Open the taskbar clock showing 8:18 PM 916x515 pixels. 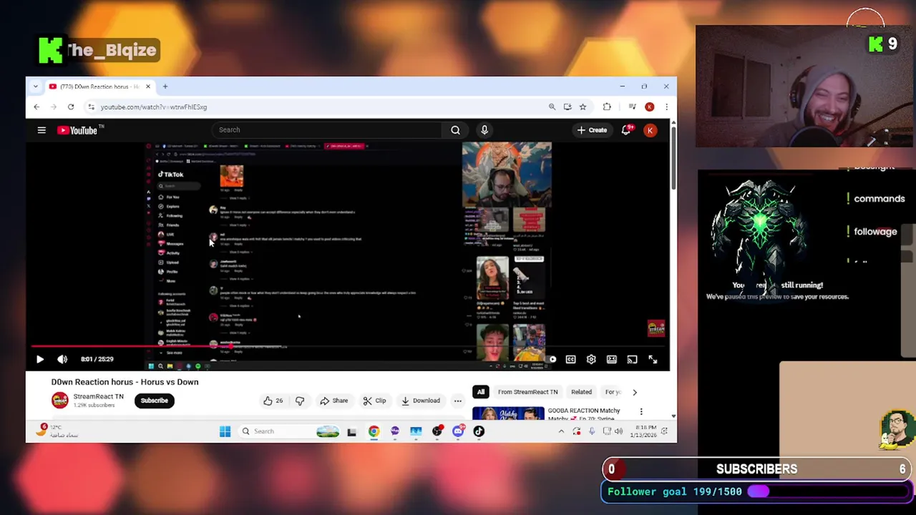(x=643, y=431)
